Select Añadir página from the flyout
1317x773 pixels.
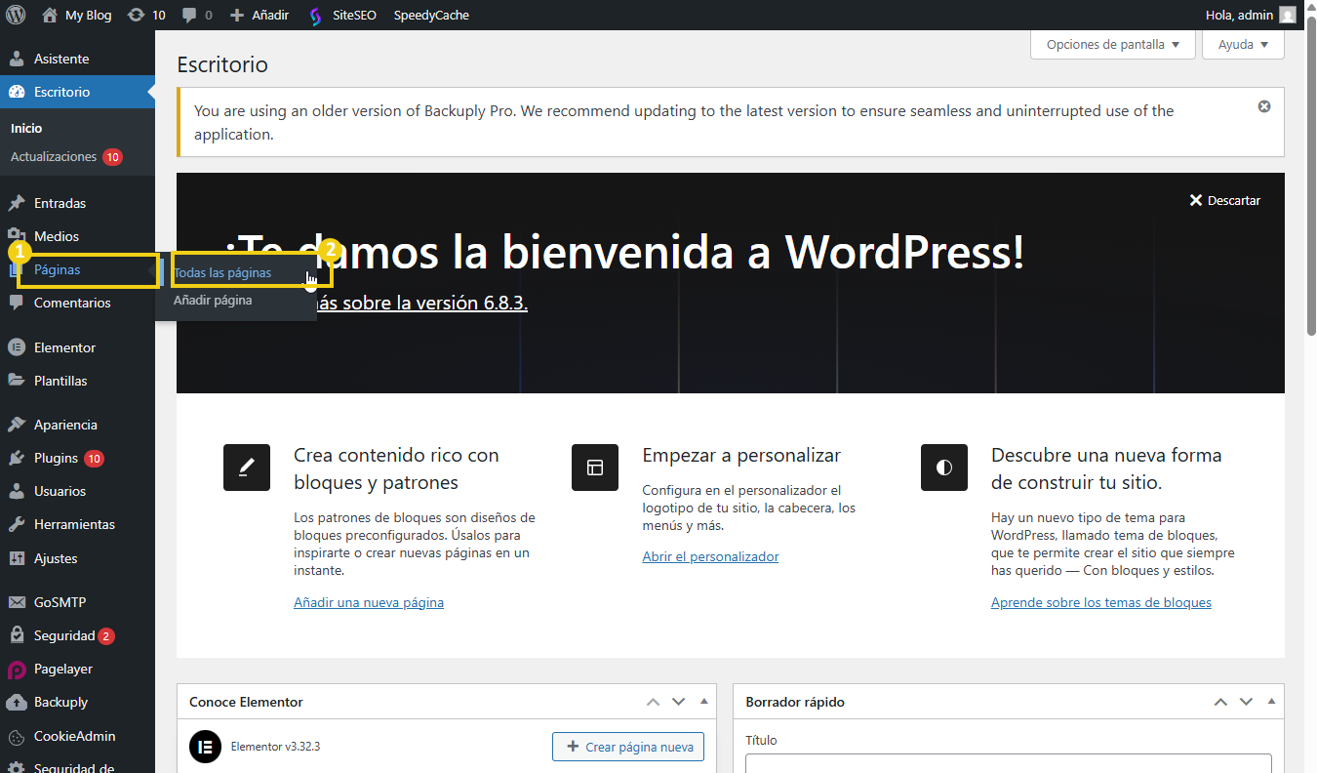[x=213, y=301]
